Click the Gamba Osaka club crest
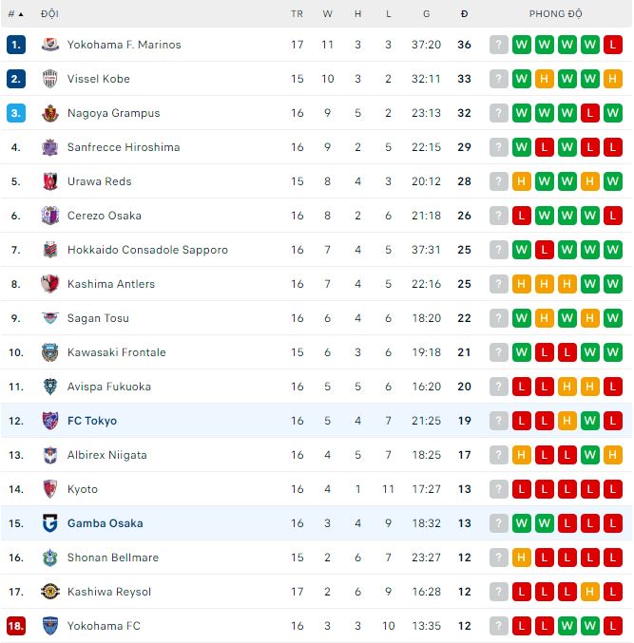The height and width of the screenshot is (643, 634). click(50, 523)
